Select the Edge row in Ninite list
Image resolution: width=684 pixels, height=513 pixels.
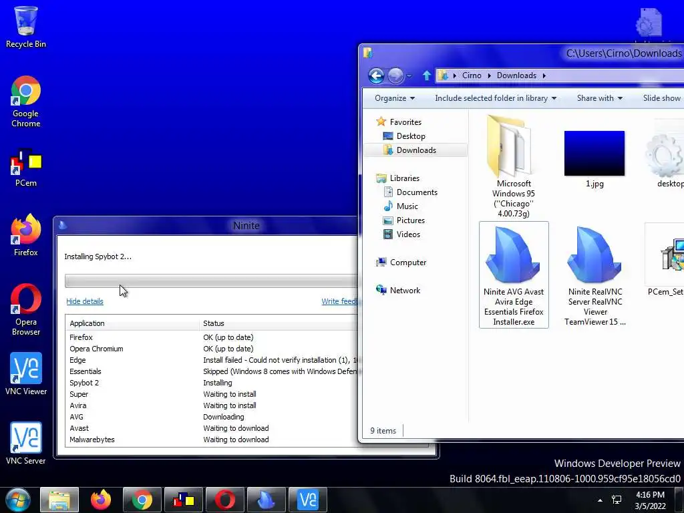coord(212,360)
